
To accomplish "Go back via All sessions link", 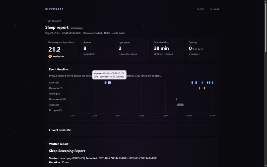I will (53, 21).
